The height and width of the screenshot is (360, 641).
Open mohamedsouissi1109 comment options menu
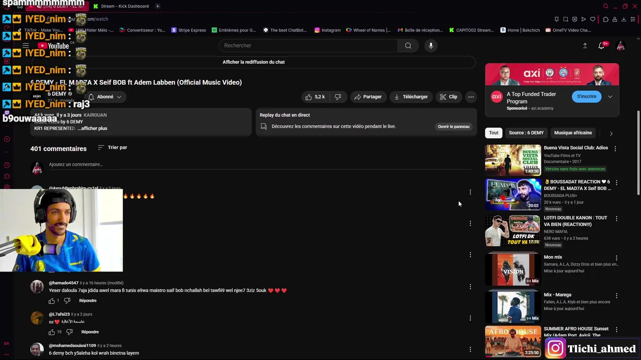(470, 349)
